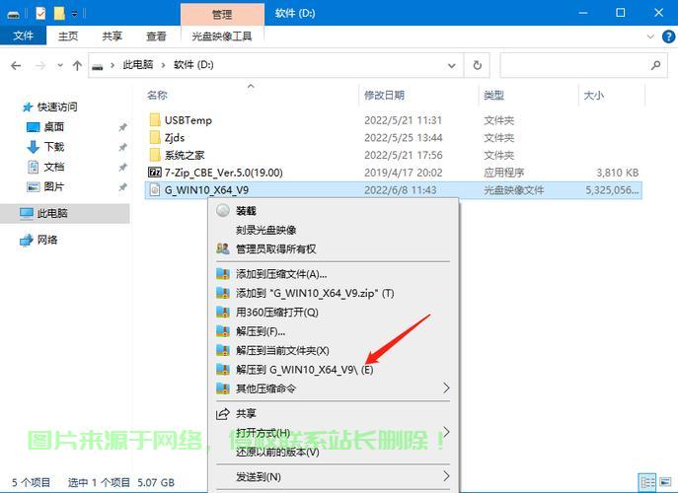Select the G_WIN10_X64_V9 disc image file

[x=393, y=190]
